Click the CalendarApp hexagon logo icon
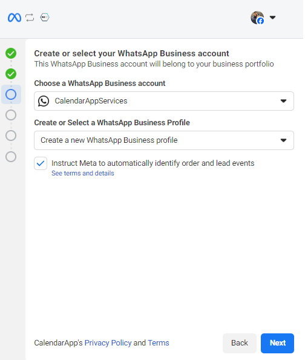This screenshot has height=360, width=305. (45, 18)
